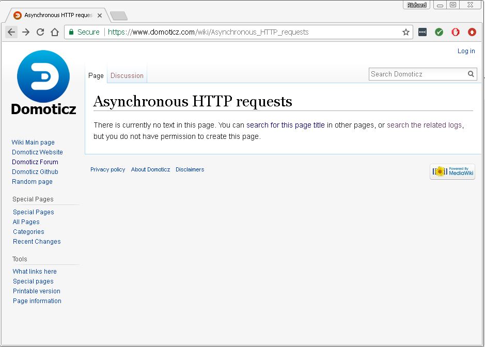Bookmark page with the star icon
The width and height of the screenshot is (485, 347).
(406, 32)
